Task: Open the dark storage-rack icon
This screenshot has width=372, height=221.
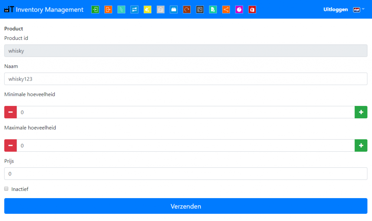Action: [x=200, y=9]
